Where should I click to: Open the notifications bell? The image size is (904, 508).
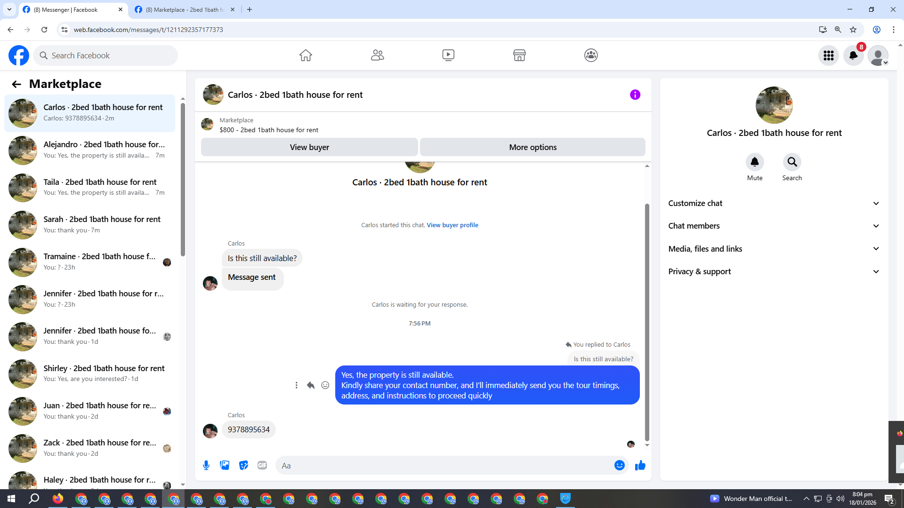pyautogui.click(x=853, y=55)
